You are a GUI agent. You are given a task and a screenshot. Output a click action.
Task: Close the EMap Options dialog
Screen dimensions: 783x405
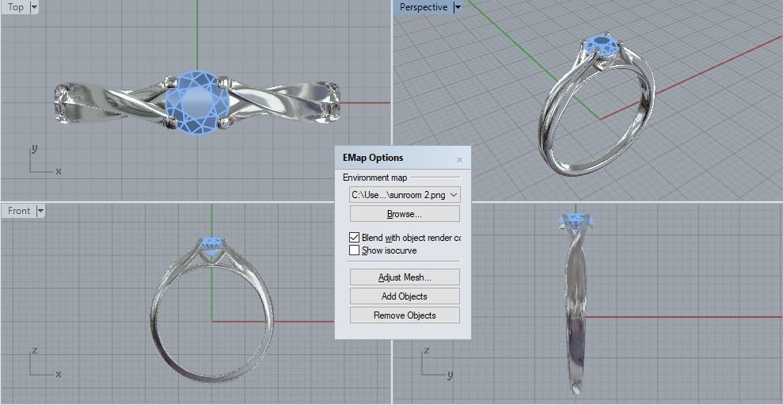(x=459, y=160)
